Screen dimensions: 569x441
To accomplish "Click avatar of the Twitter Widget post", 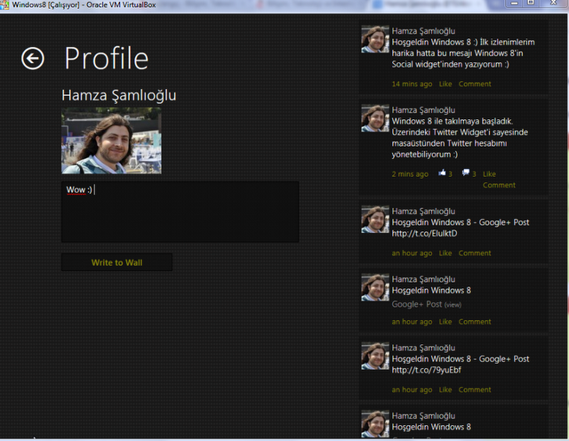I will [375, 118].
